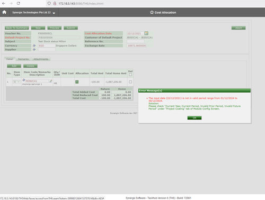Click star icon beside Cost Allocation title
The width and height of the screenshot is (265, 200).
152,12
